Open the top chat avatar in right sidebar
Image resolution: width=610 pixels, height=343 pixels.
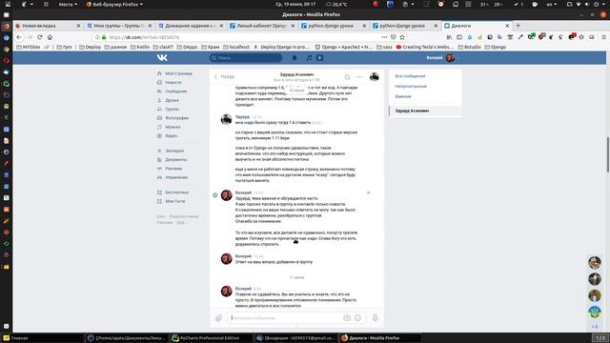(x=595, y=263)
